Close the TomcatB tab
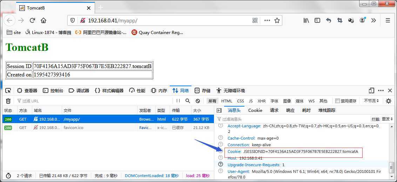The width and height of the screenshot is (397, 182). [89, 8]
